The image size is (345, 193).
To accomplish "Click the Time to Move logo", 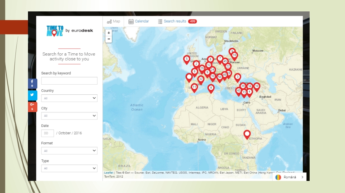I will coord(55,31).
